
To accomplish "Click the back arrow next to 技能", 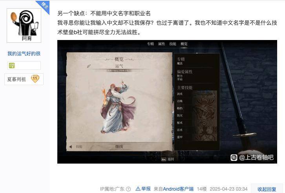I will click(x=71, y=147).
